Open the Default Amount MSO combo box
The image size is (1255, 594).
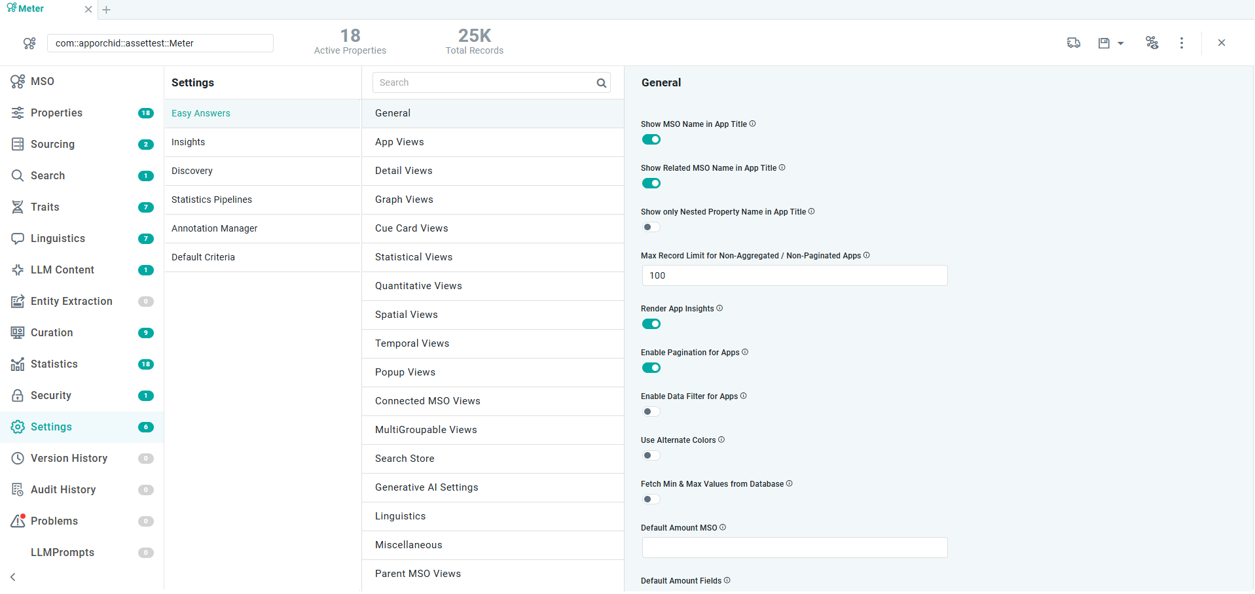pyautogui.click(x=794, y=548)
